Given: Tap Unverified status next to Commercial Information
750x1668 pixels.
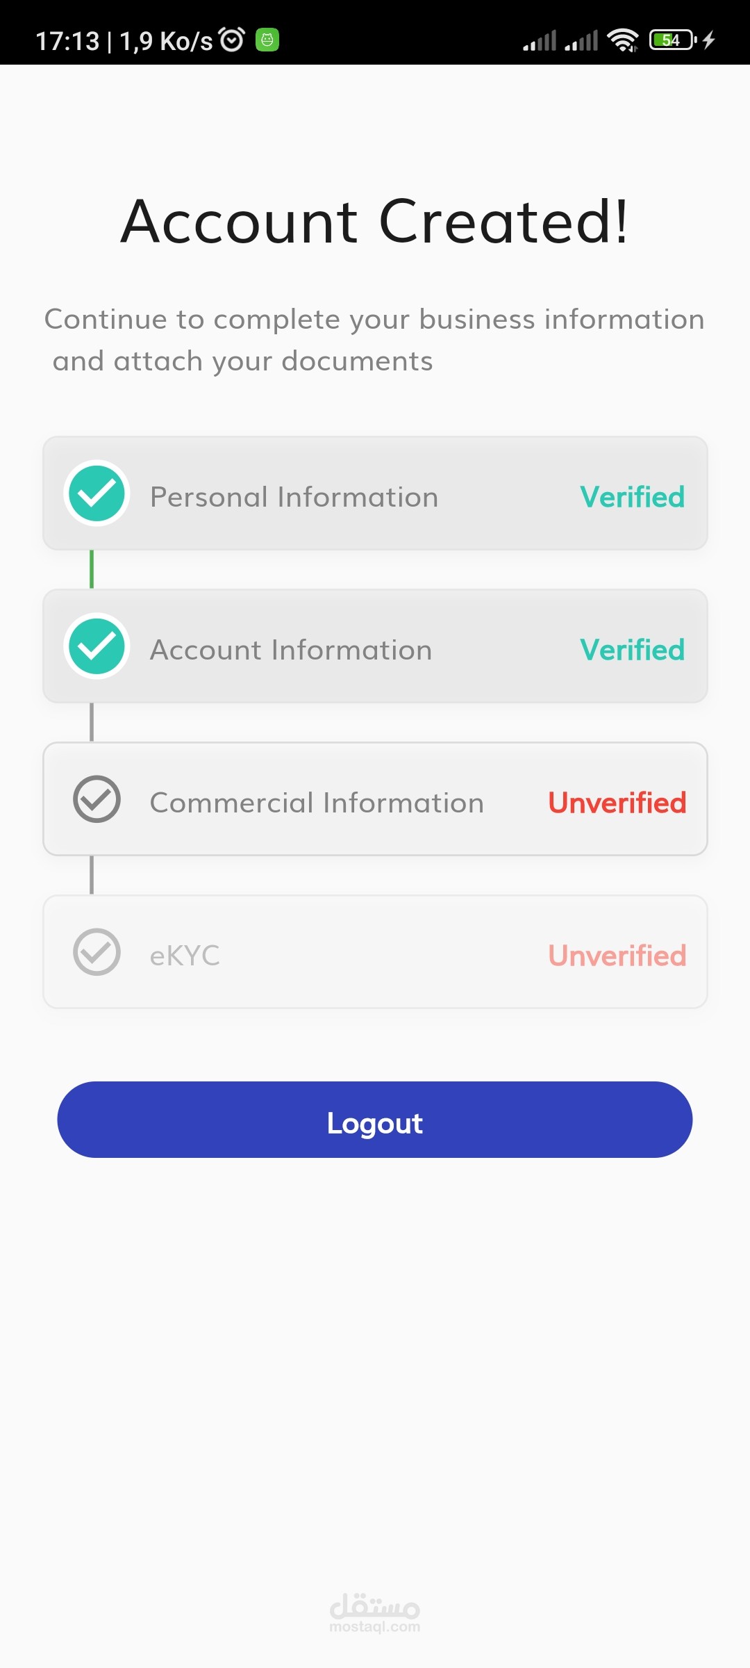Looking at the screenshot, I should (617, 803).
